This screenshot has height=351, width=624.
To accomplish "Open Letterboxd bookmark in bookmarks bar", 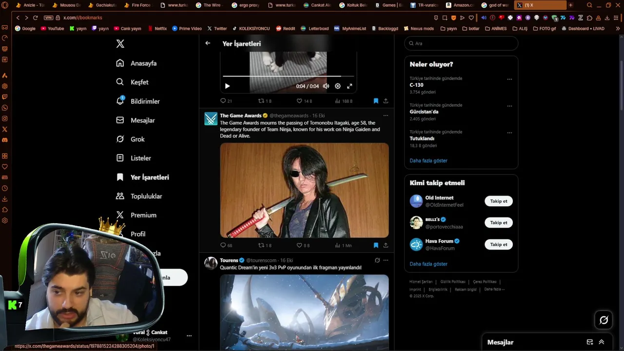I will 315,29.
